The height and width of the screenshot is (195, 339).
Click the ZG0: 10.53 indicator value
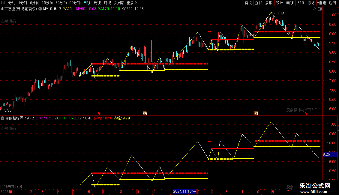pos(44,118)
